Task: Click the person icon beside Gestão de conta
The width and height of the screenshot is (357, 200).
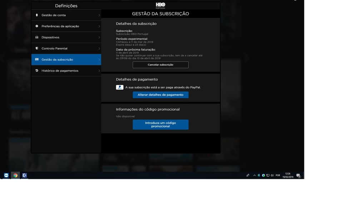Action: coord(37,15)
